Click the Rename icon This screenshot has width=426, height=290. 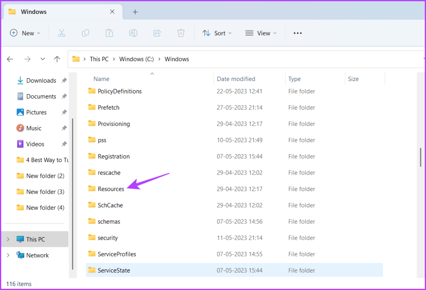coord(133,33)
